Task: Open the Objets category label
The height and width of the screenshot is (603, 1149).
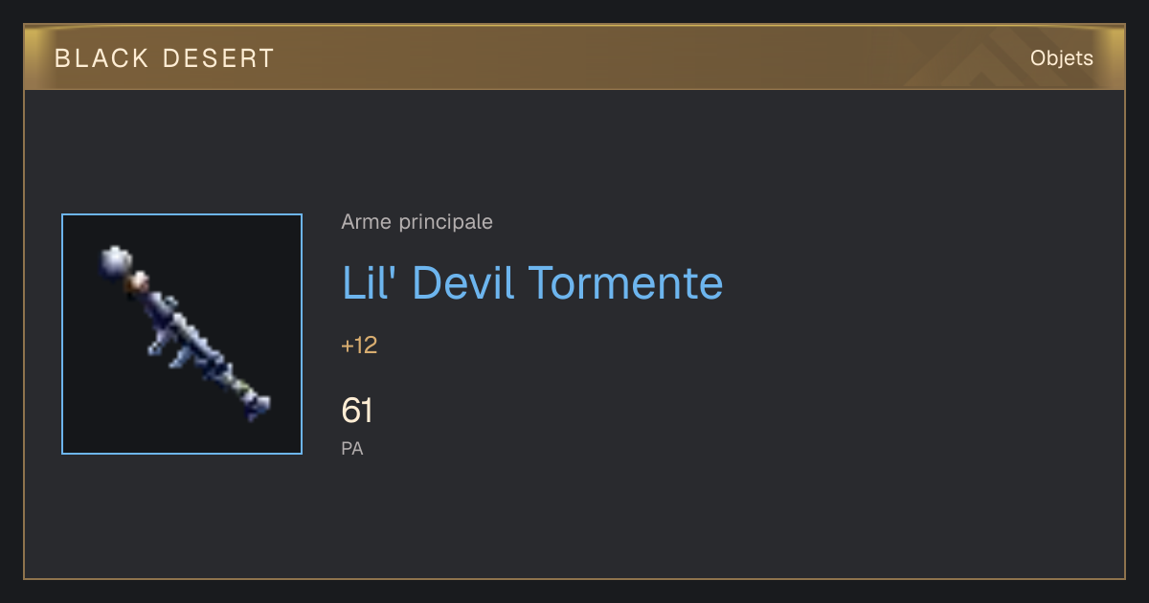Action: tap(1062, 58)
